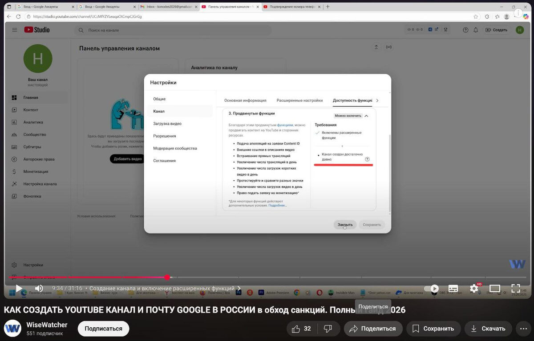Click the Скачать download button
This screenshot has width=534, height=341.
(x=488, y=329)
